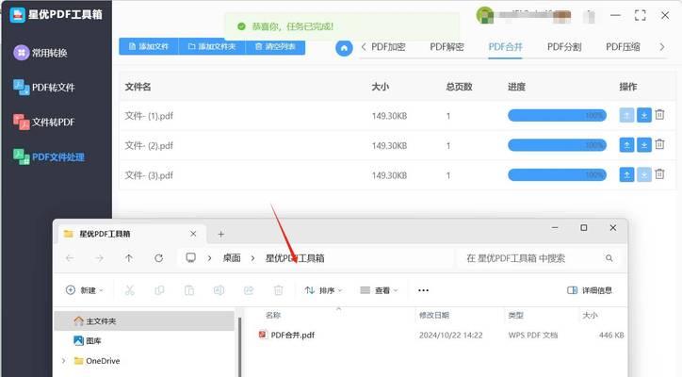Viewport: 682px width, 377px height.
Task: Select the 文件- (3).pdf filename
Action: (149, 175)
